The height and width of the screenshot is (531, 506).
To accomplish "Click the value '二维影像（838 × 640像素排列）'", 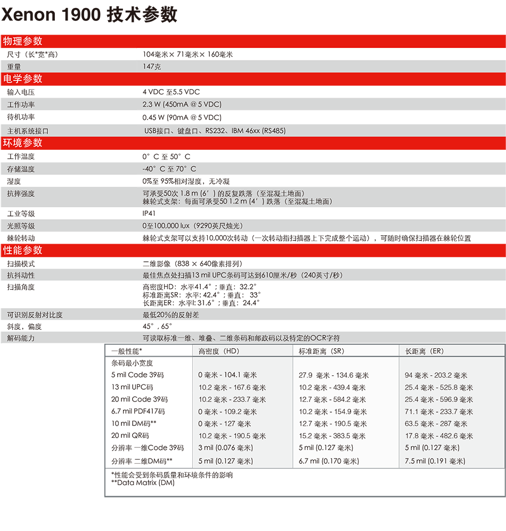I will (x=192, y=264).
